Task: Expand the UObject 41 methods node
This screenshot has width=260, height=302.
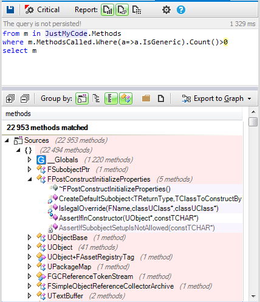Action: [x=29, y=247]
